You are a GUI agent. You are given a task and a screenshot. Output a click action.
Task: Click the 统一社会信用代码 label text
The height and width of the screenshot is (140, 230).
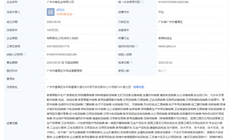click(x=129, y=2)
